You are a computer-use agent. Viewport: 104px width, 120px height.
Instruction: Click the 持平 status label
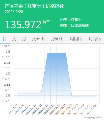click(x=46, y=22)
